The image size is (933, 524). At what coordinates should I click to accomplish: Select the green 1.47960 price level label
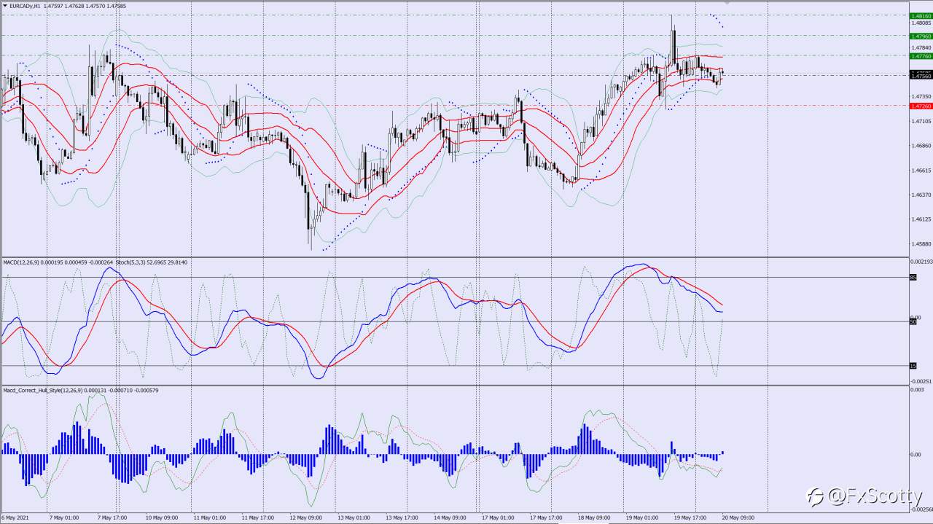(x=921, y=36)
